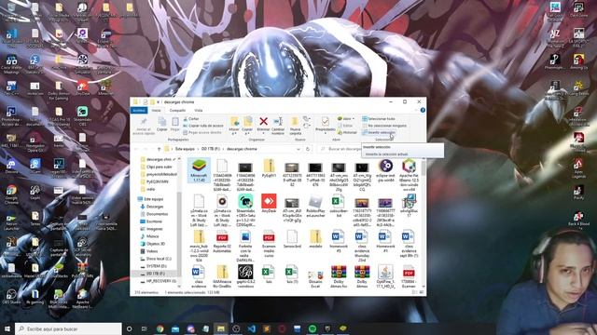Open Google Chrome from the taskbar
597x335 pixels.
click(x=160, y=328)
